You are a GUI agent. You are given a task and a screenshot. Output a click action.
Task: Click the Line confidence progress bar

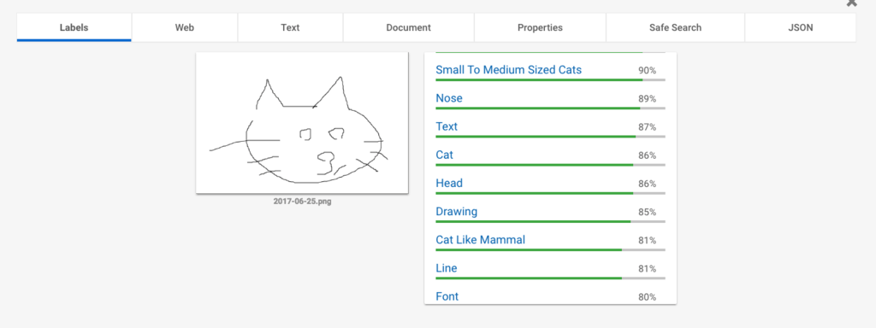click(550, 278)
